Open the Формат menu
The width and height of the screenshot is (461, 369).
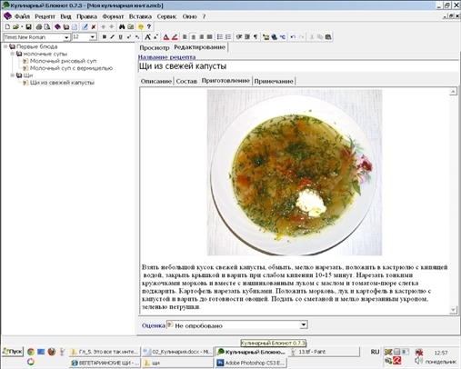pos(113,16)
